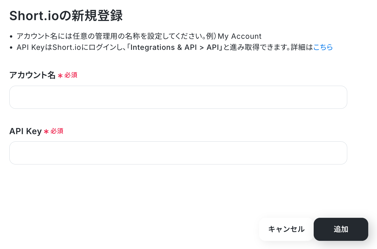The width and height of the screenshot is (377, 249).
Task: Click the API Key field label
Action: tap(26, 131)
